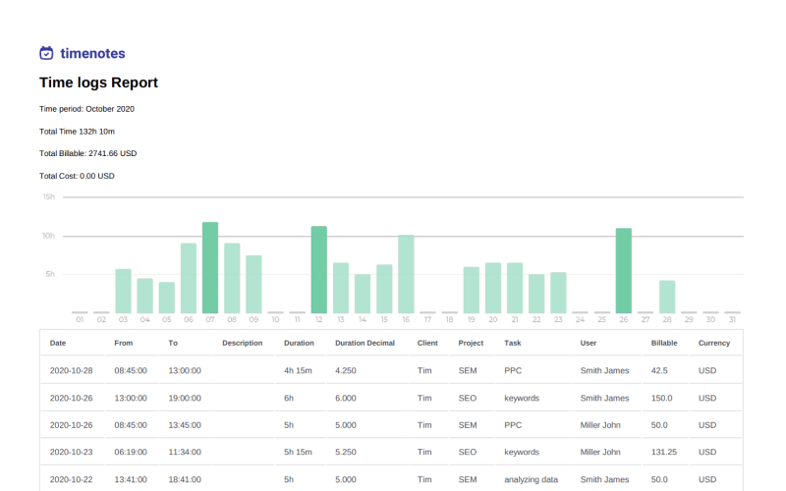Click the To cell 13:45:00
Viewport: 786px width, 491px height.
pos(185,425)
